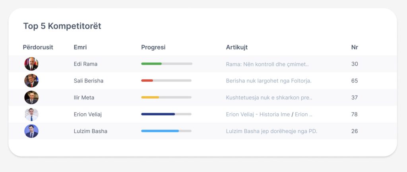
Task: Click the 'Nr' column header
Action: point(355,48)
